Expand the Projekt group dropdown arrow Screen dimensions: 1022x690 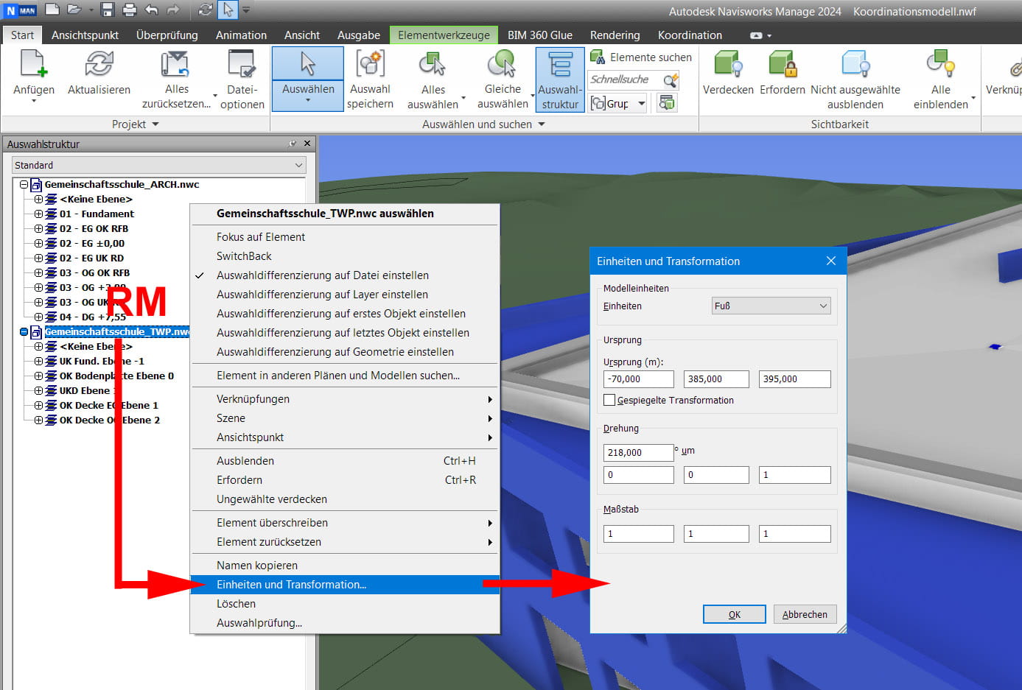point(155,124)
